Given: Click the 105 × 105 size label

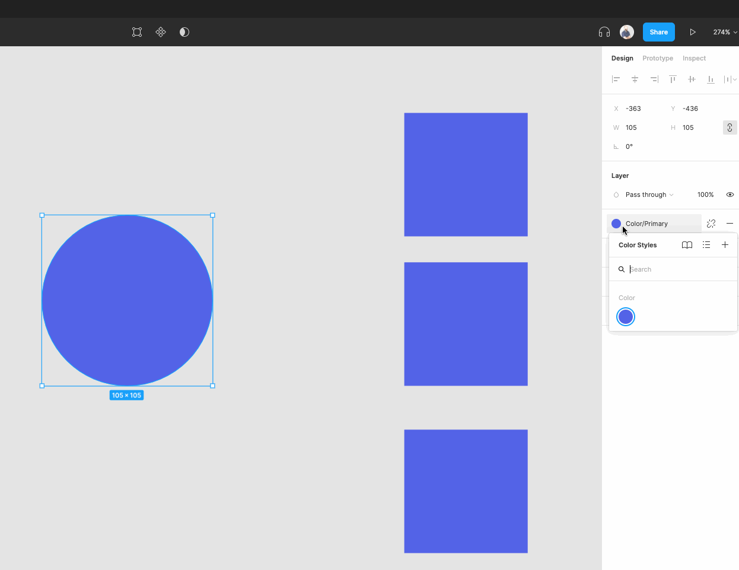Looking at the screenshot, I should coord(126,395).
